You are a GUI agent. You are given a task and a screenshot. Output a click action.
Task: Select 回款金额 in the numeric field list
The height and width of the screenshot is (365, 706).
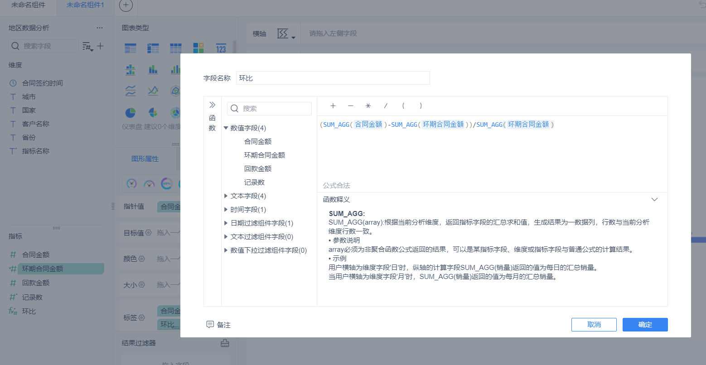258,169
